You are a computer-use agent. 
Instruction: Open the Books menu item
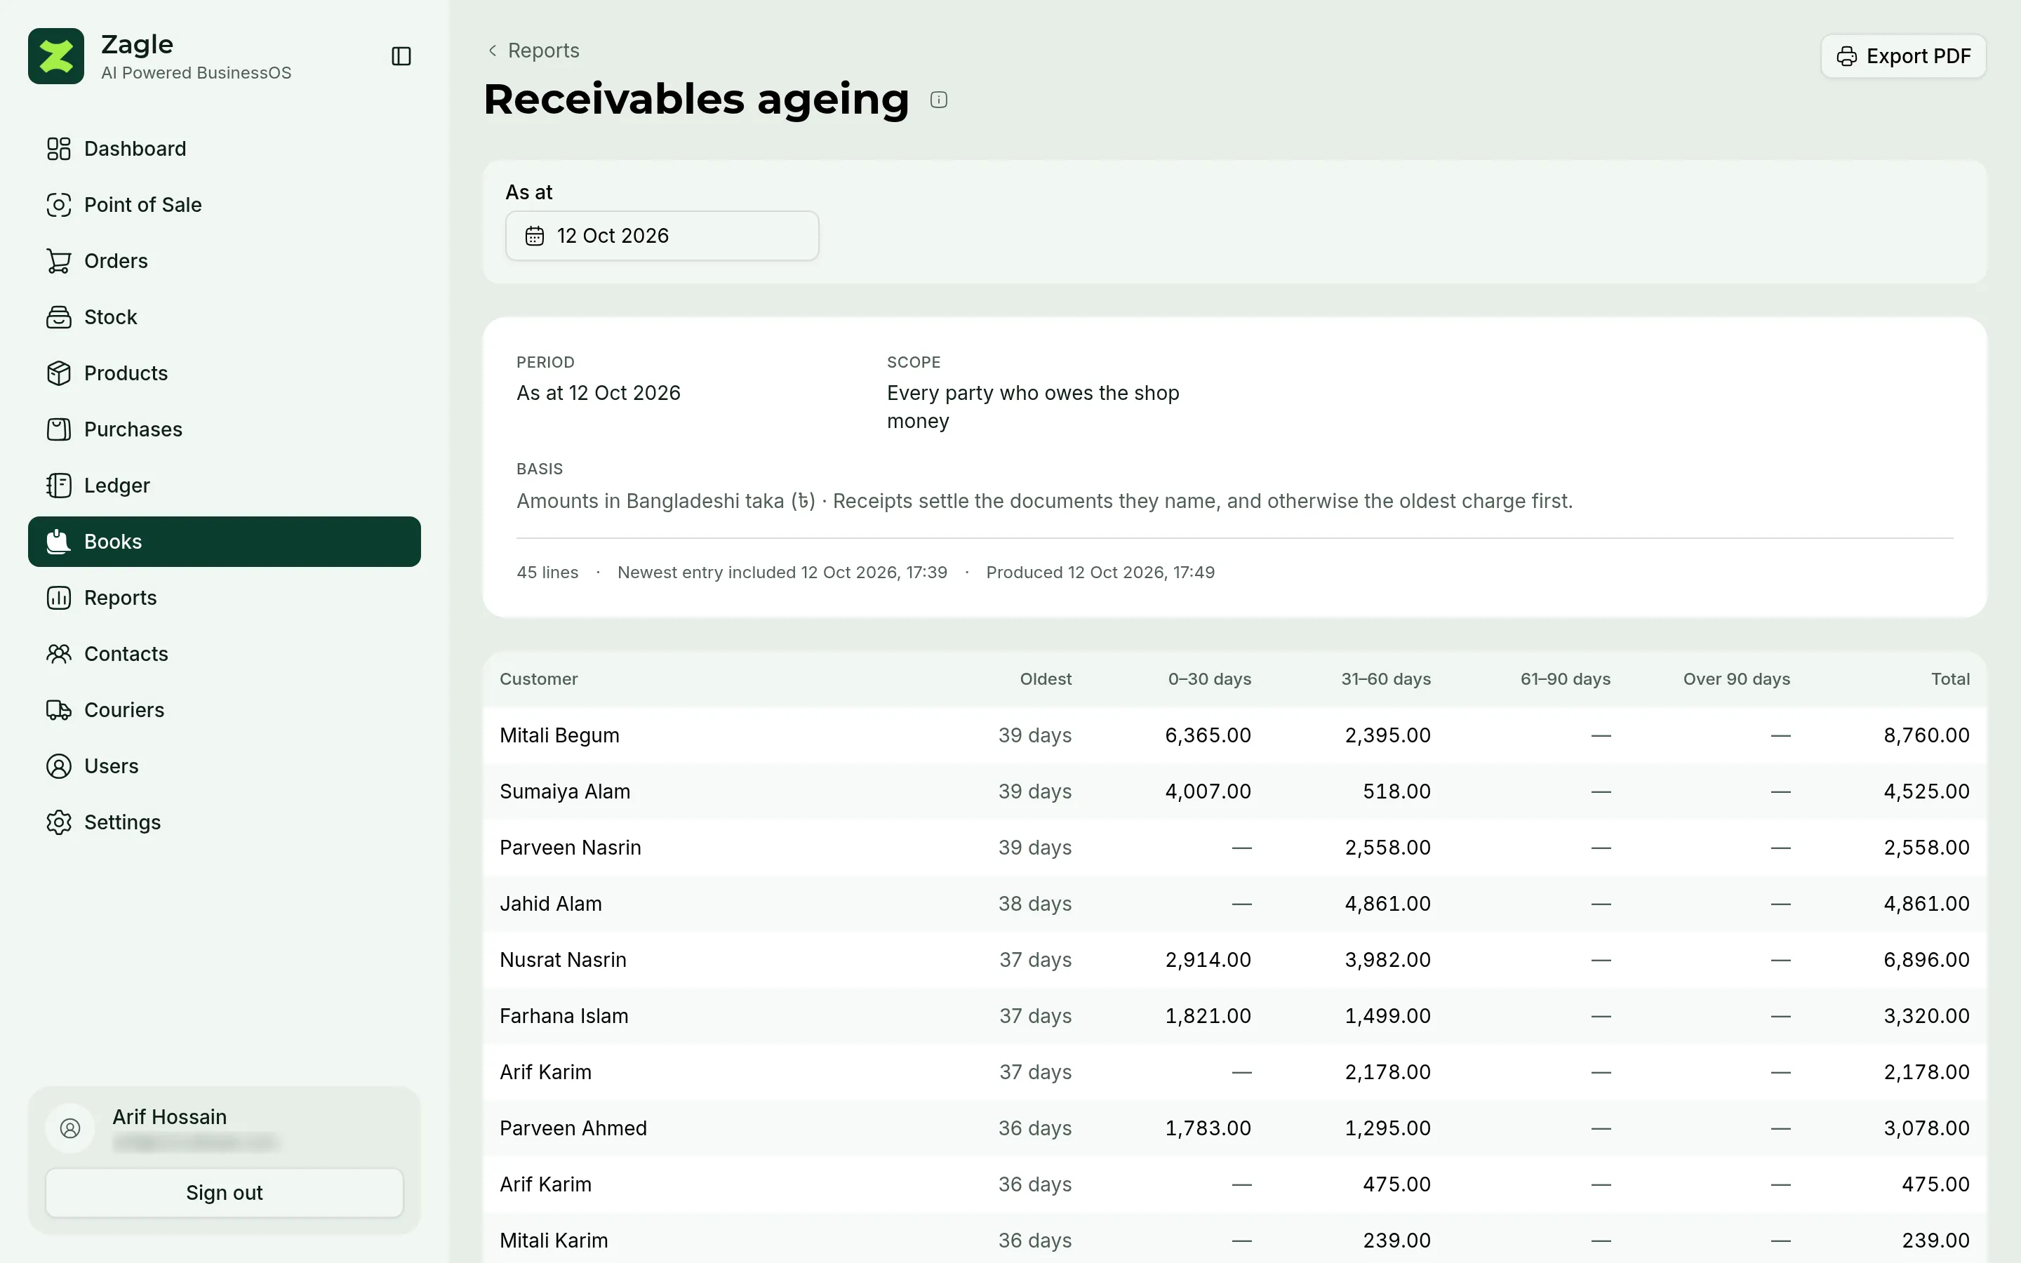224,541
